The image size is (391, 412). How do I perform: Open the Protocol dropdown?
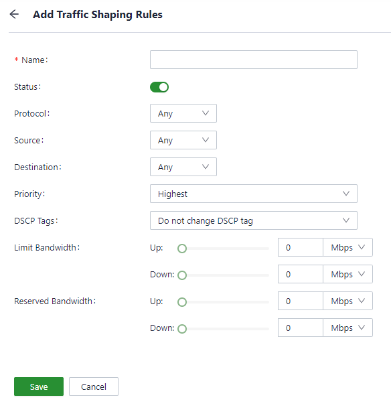[x=183, y=113]
